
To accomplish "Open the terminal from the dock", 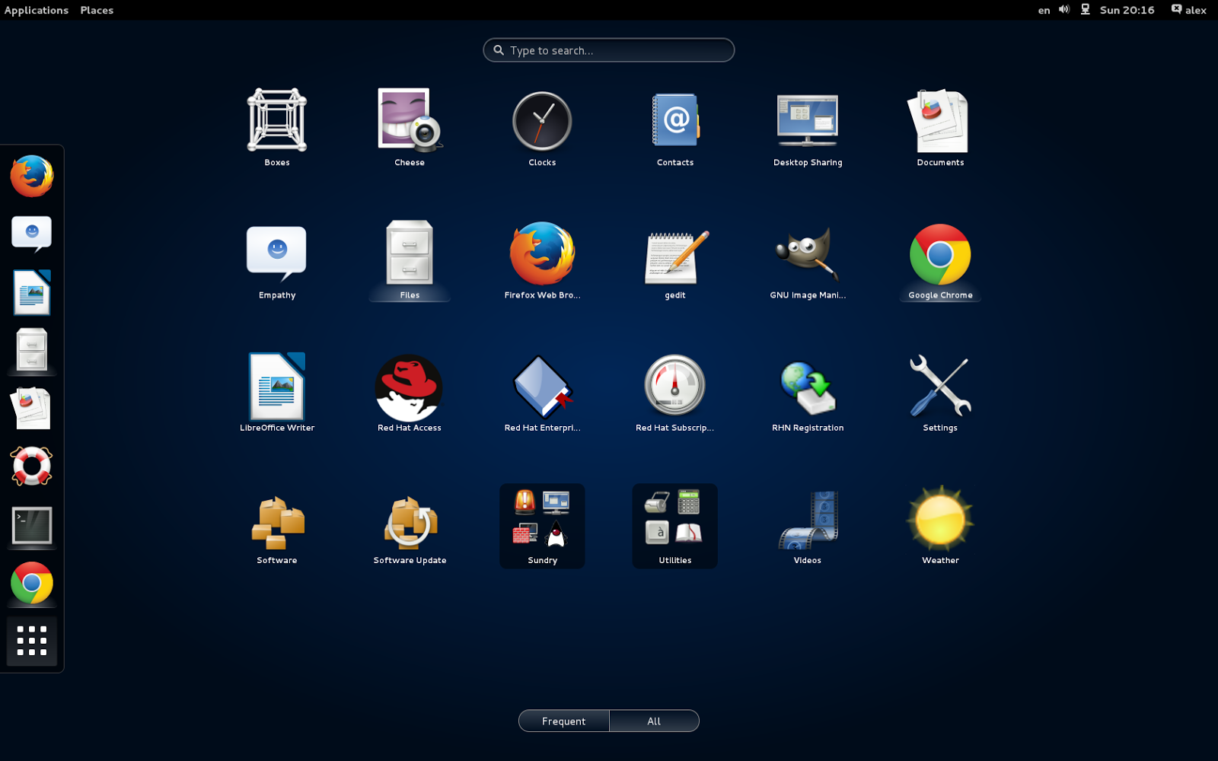I will pos(31,526).
